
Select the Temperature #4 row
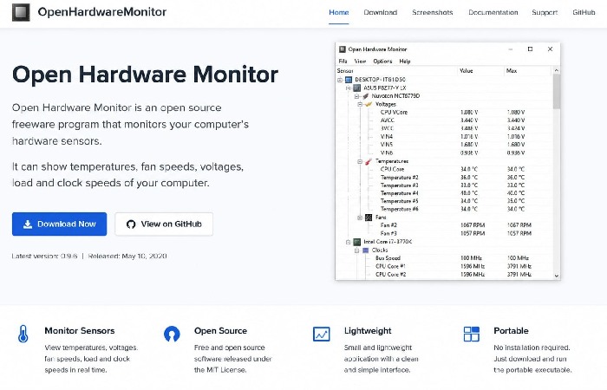click(x=445, y=193)
